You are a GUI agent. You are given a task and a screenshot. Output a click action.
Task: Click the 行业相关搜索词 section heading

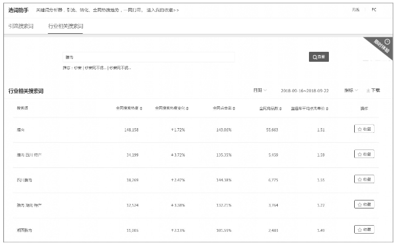click(x=26, y=91)
